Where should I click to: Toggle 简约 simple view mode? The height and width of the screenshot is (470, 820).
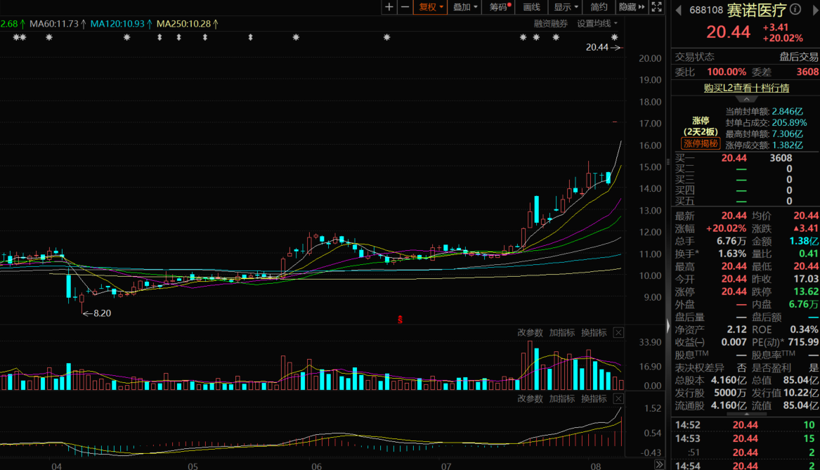pyautogui.click(x=599, y=7)
